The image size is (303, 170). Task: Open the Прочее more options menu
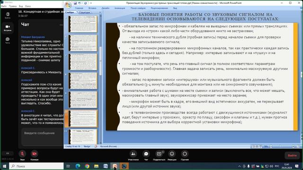pos(185,155)
